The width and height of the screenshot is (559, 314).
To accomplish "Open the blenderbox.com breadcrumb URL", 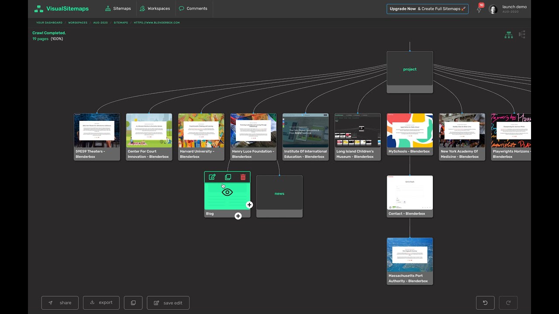I will pos(157,23).
